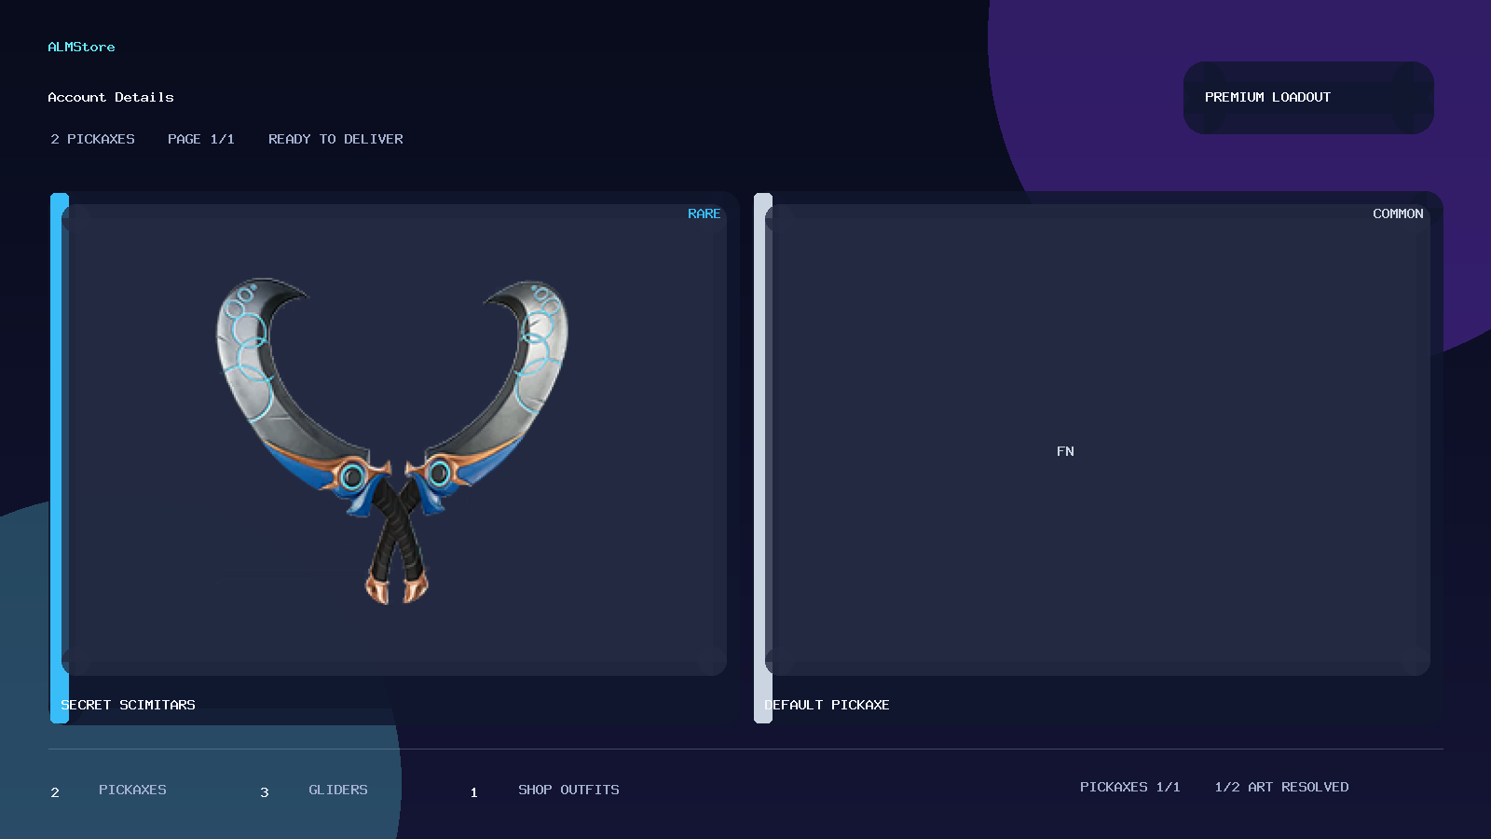Click the count '3' beside GLIDERS
Image resolution: width=1491 pixels, height=839 pixels.
(x=265, y=792)
